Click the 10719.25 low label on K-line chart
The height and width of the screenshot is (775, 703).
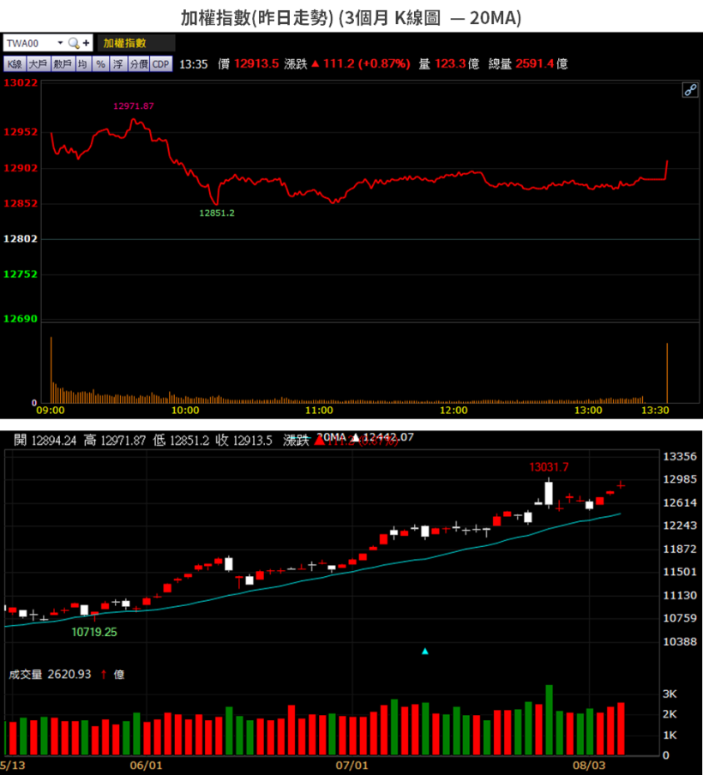tap(94, 632)
